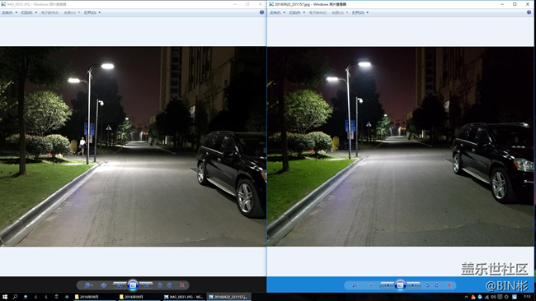The image size is (536, 301).
Task: Click actual size icon in left viewer
Action: coord(104,285)
